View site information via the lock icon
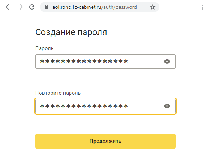The image size is (211, 161). click(47, 7)
